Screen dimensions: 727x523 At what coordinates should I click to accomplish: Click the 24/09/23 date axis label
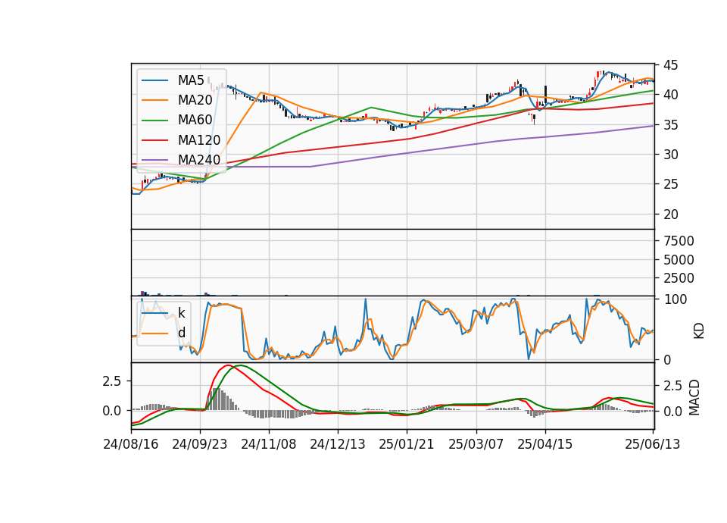click(x=200, y=444)
